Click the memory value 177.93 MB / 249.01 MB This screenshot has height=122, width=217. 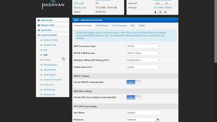[106, 7]
